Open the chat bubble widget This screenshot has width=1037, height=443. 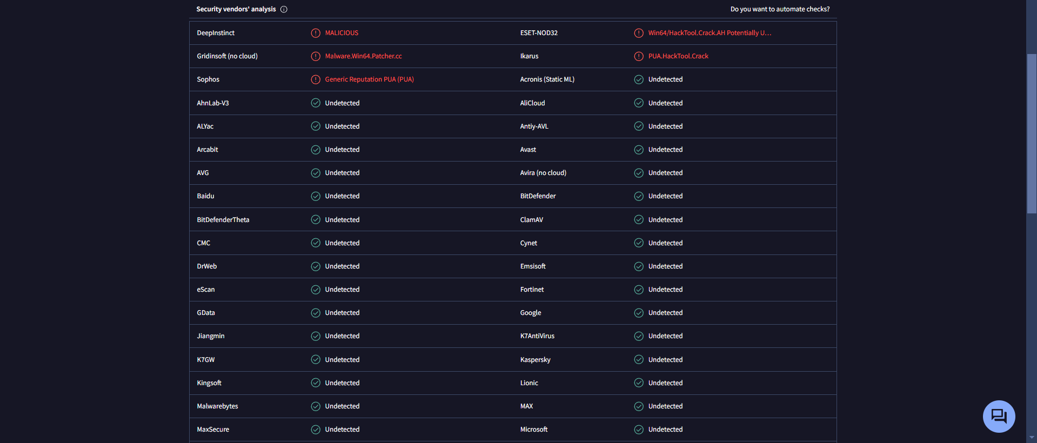999,417
